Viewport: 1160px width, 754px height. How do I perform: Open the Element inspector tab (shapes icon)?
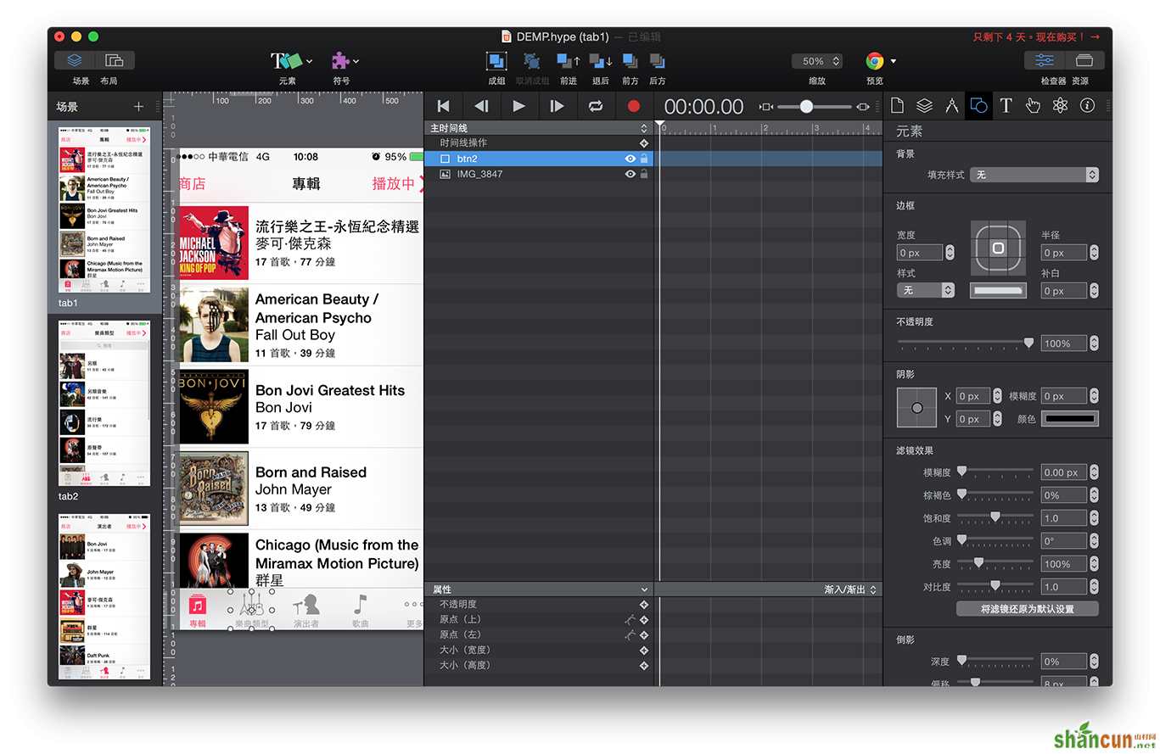(978, 106)
